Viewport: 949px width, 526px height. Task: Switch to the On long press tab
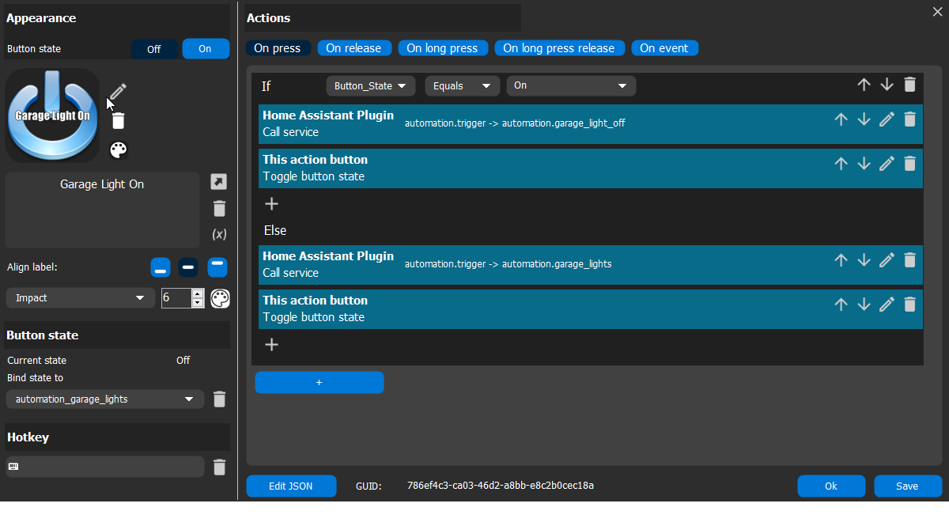pos(443,47)
